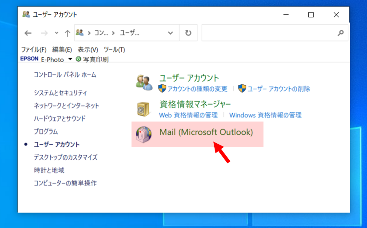The height and width of the screenshot is (228, 367).
Task: Refresh the Control Panel view
Action: point(188,33)
